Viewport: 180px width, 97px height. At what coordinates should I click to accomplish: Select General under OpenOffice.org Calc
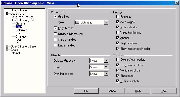(21, 23)
